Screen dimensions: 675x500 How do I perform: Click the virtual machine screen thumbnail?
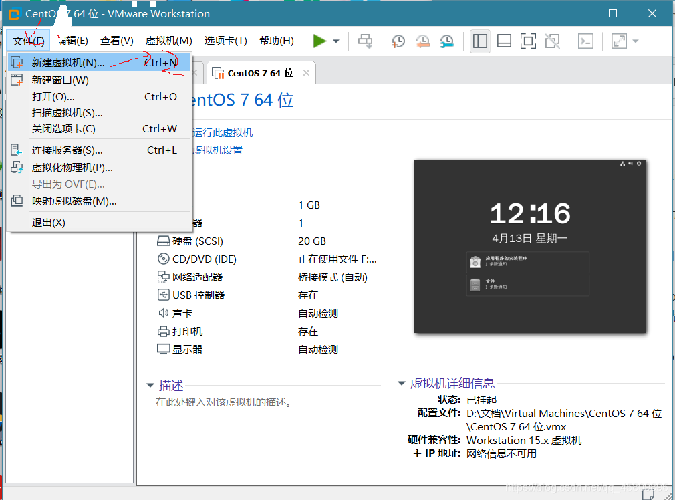coord(530,247)
